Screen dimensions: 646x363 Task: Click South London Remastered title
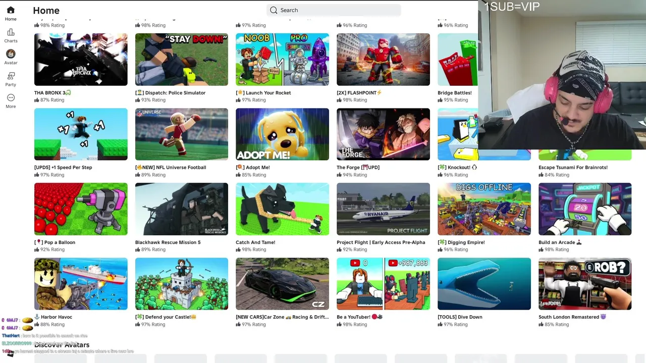click(x=572, y=317)
